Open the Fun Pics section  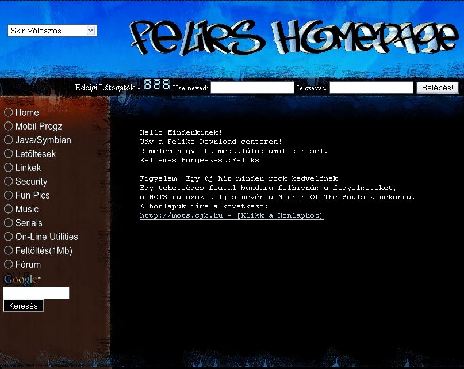tap(32, 195)
